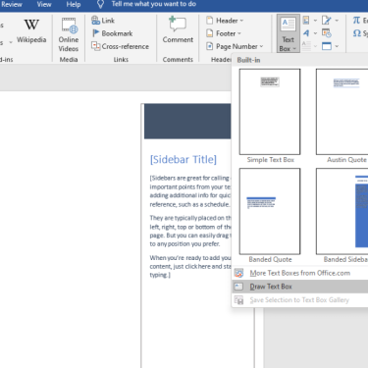Viewport: 368px width, 368px height.
Task: Open the Wikipedia add-in
Action: pyautogui.click(x=31, y=31)
